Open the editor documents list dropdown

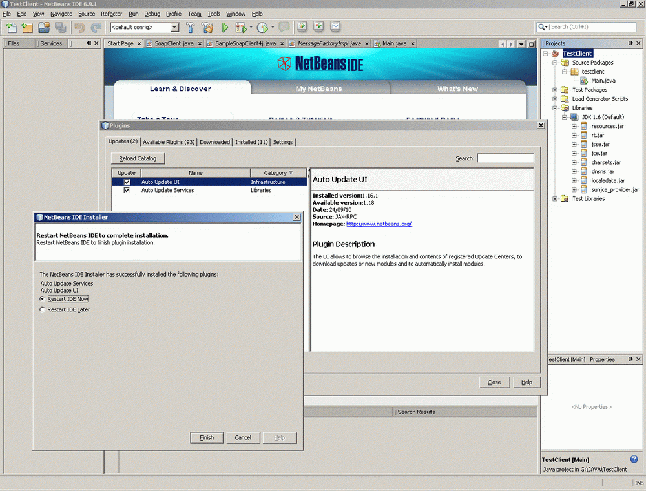521,44
